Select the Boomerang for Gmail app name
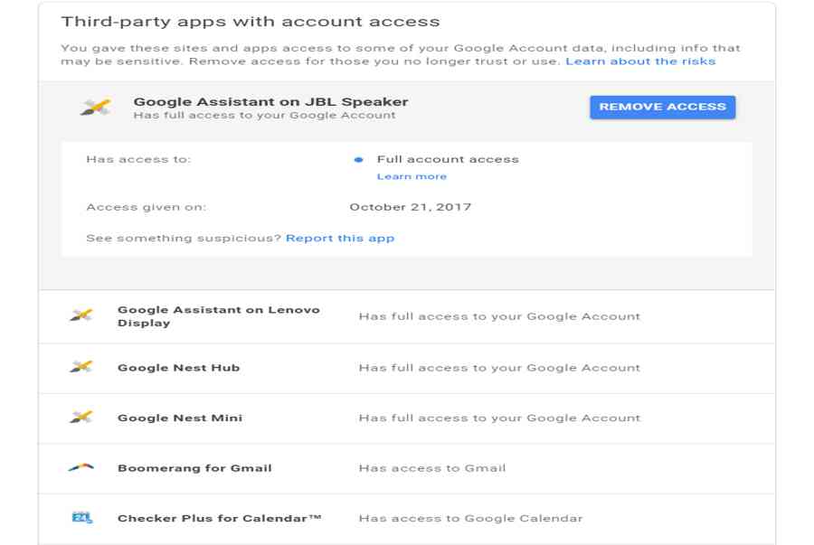Screen dimensions: 814x545 click(194, 468)
